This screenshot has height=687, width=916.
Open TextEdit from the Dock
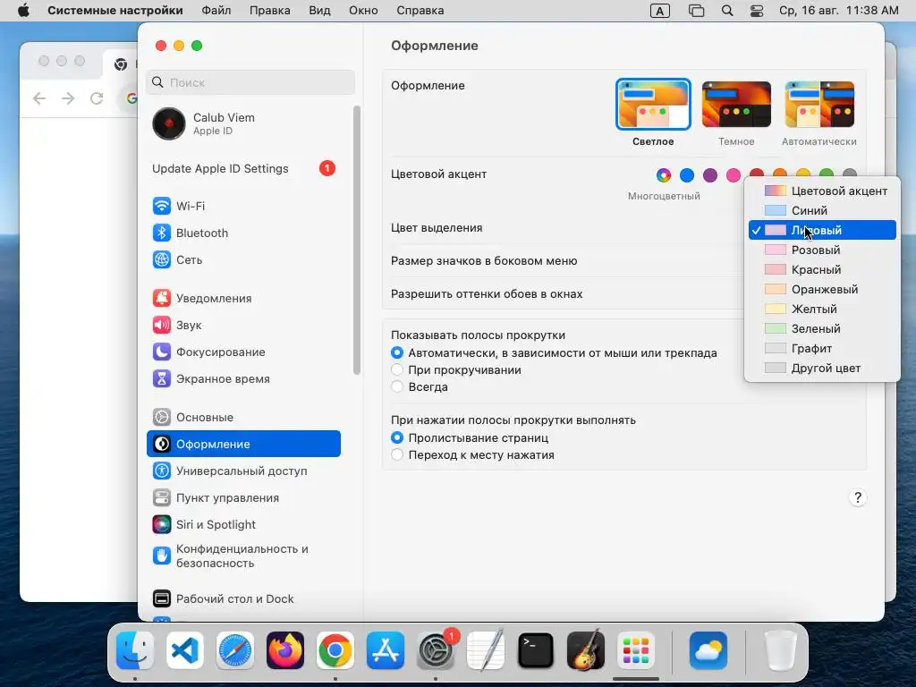[486, 650]
